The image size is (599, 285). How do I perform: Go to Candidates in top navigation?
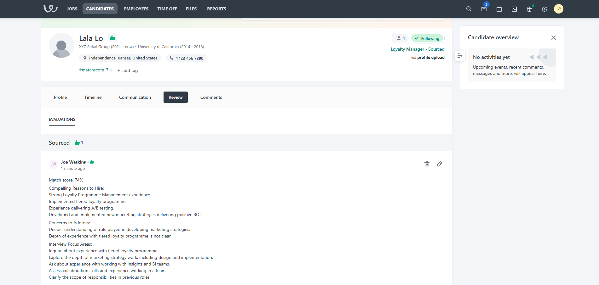pyautogui.click(x=100, y=9)
